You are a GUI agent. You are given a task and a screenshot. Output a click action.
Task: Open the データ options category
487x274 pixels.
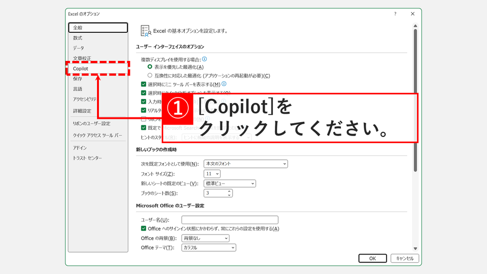98,48
